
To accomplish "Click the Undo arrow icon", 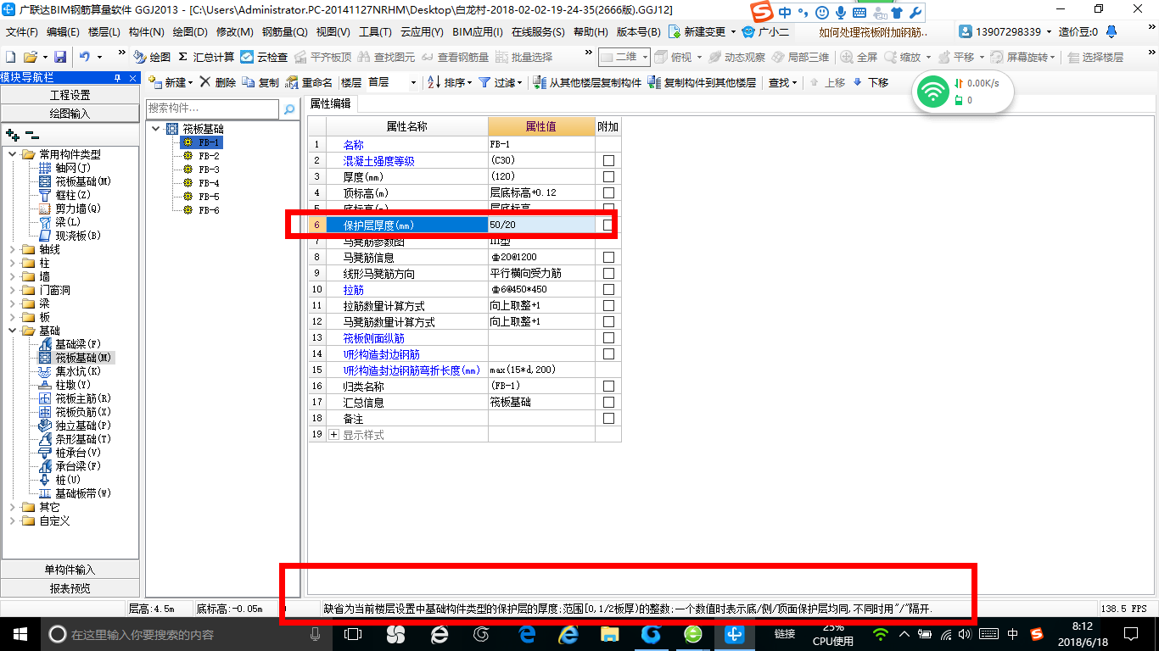I will (85, 57).
